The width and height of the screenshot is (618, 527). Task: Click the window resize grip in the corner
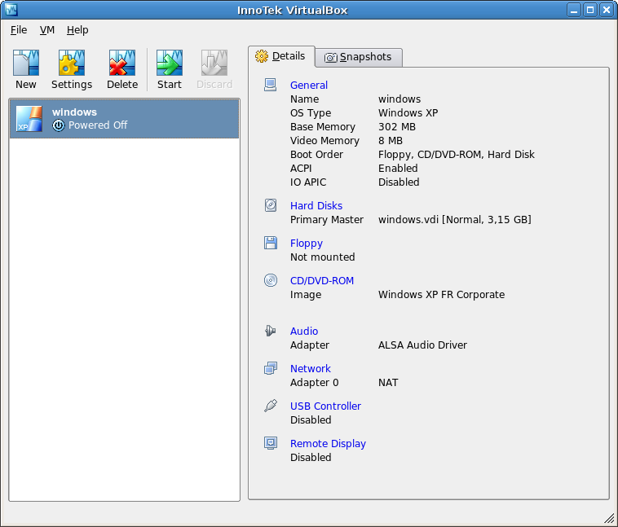pos(609,518)
